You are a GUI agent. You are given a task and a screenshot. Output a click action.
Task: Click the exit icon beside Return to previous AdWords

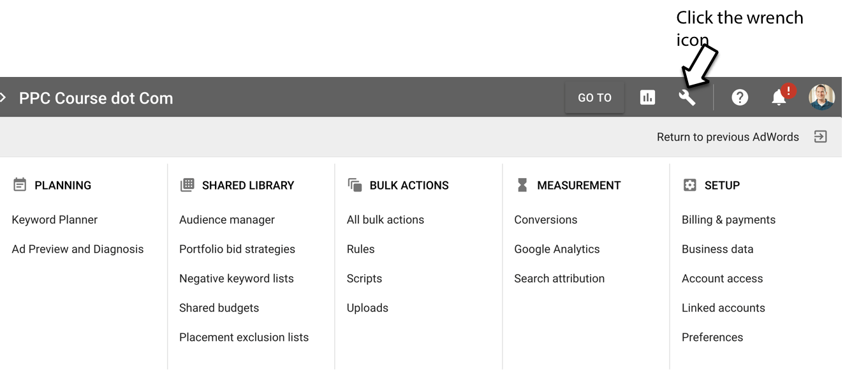pos(821,137)
